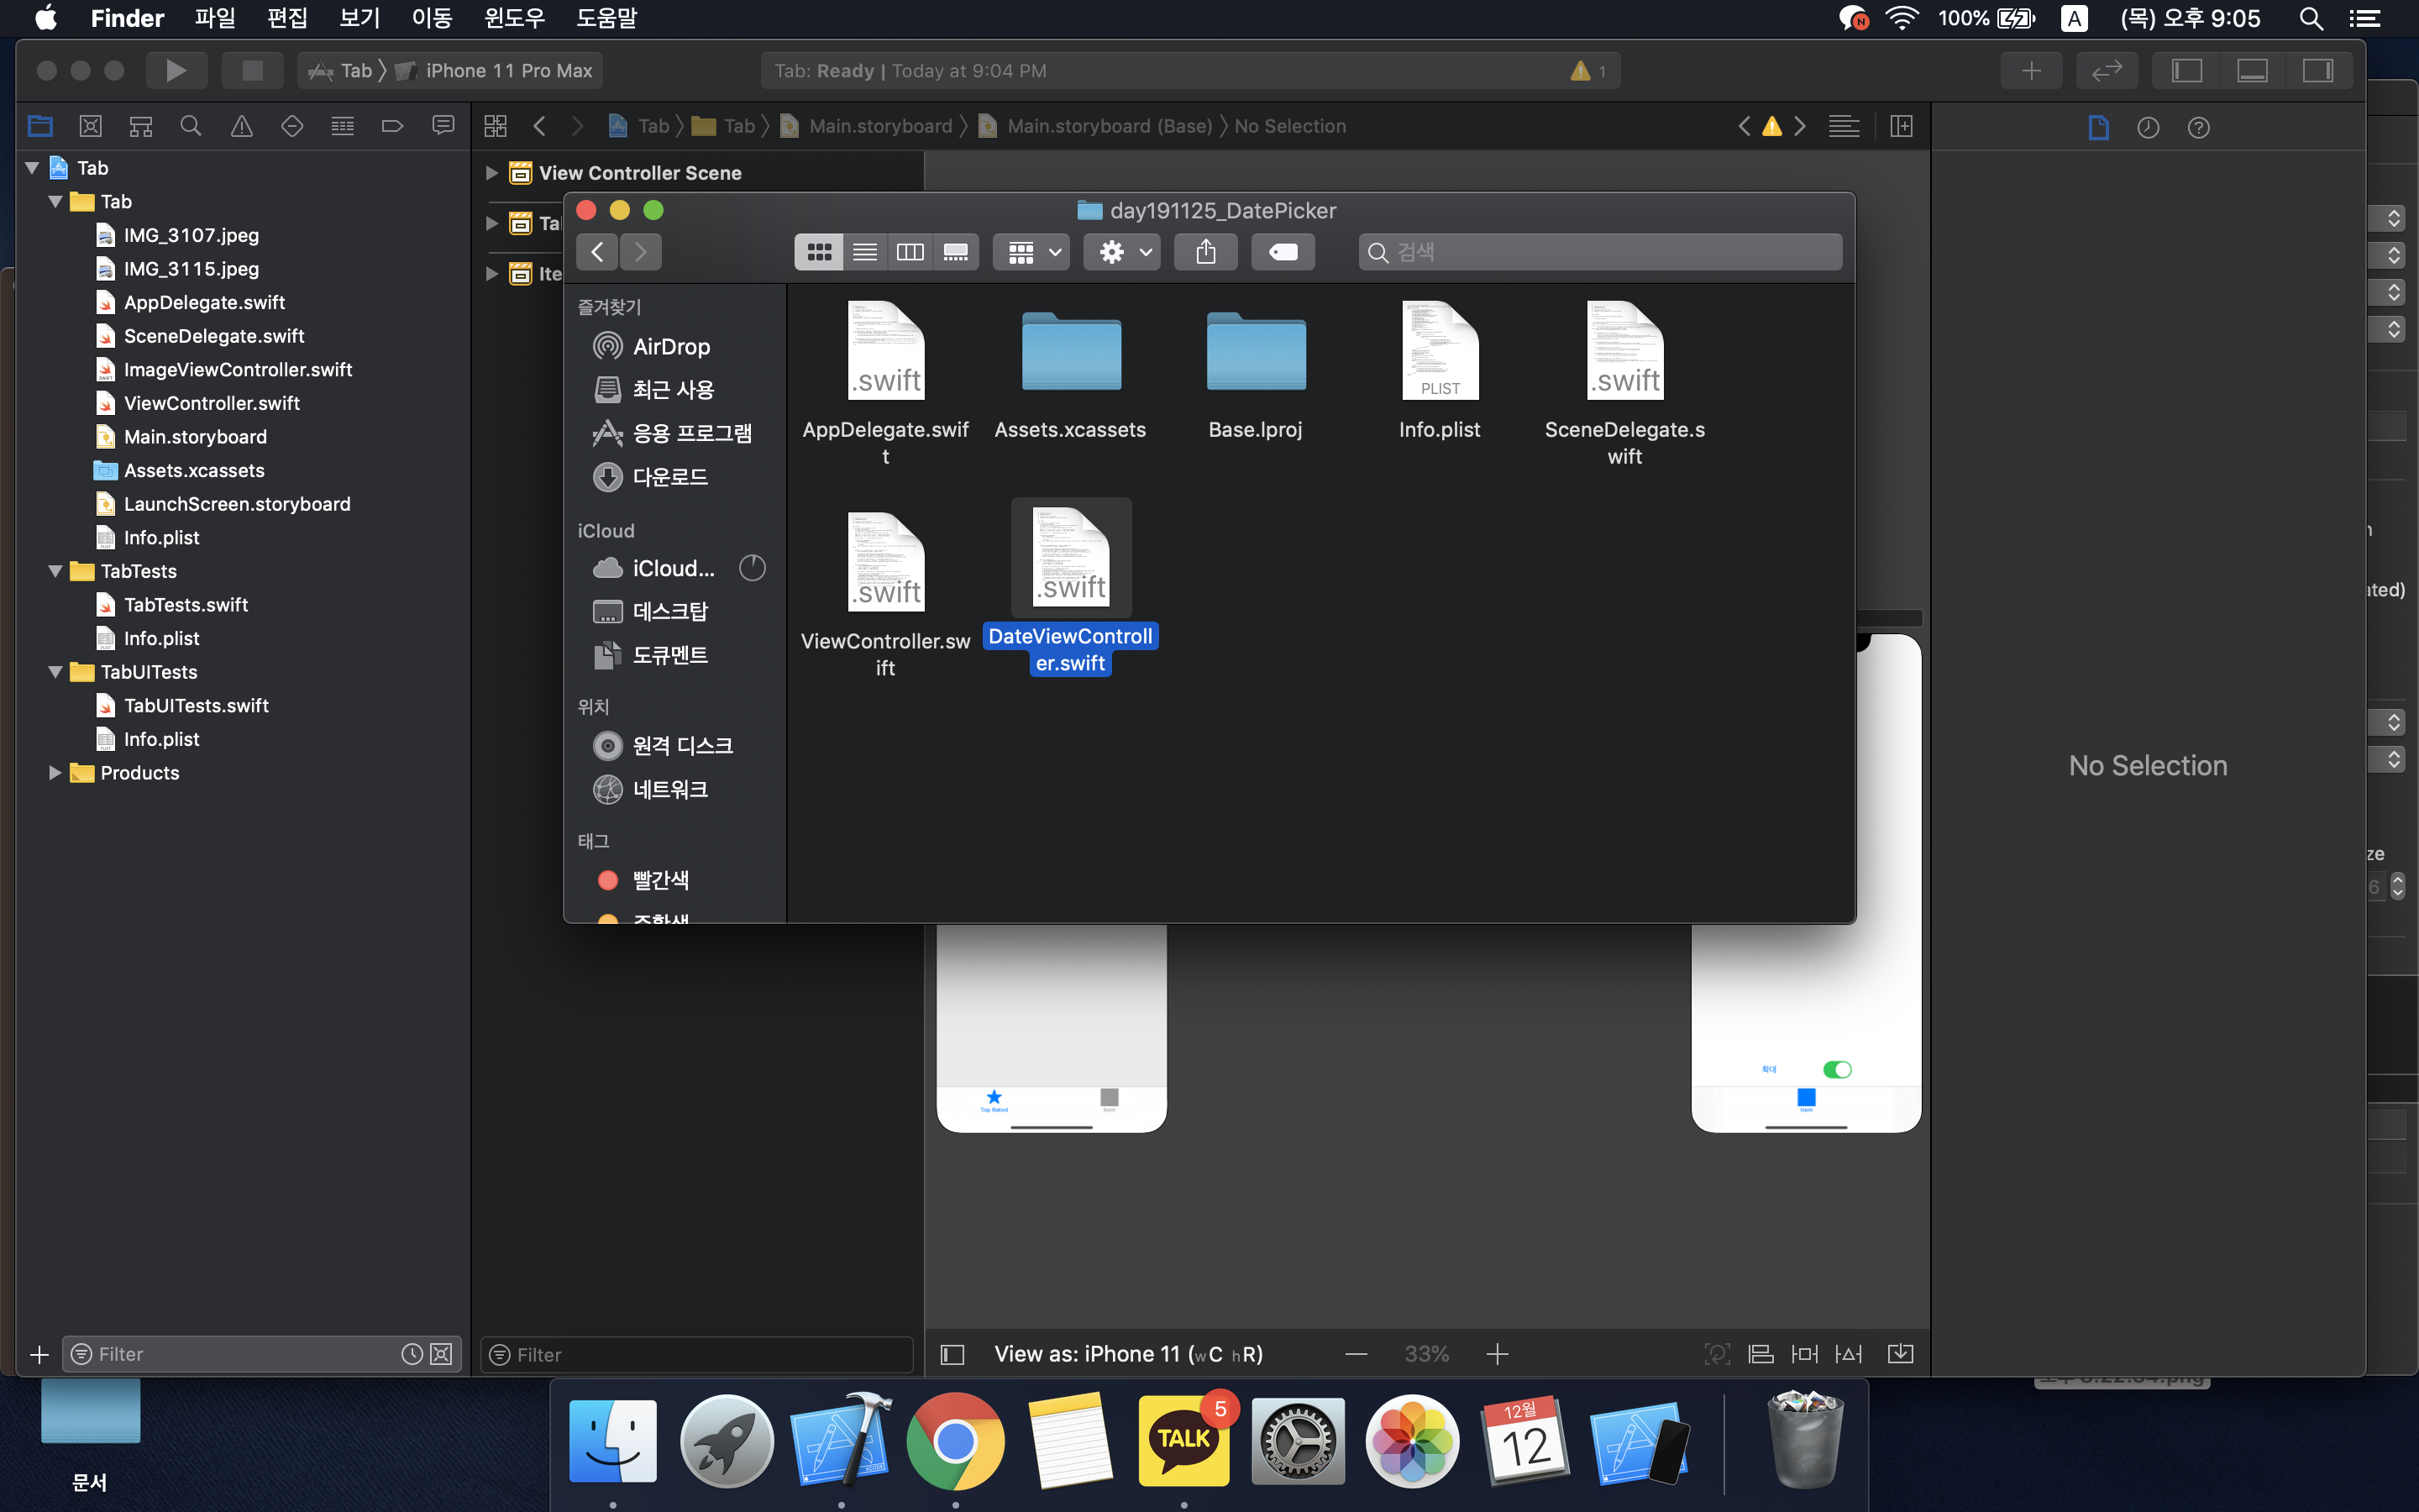Image resolution: width=2419 pixels, height=1512 pixels.
Task: Click the View as iPhone 11 button
Action: (x=1127, y=1354)
